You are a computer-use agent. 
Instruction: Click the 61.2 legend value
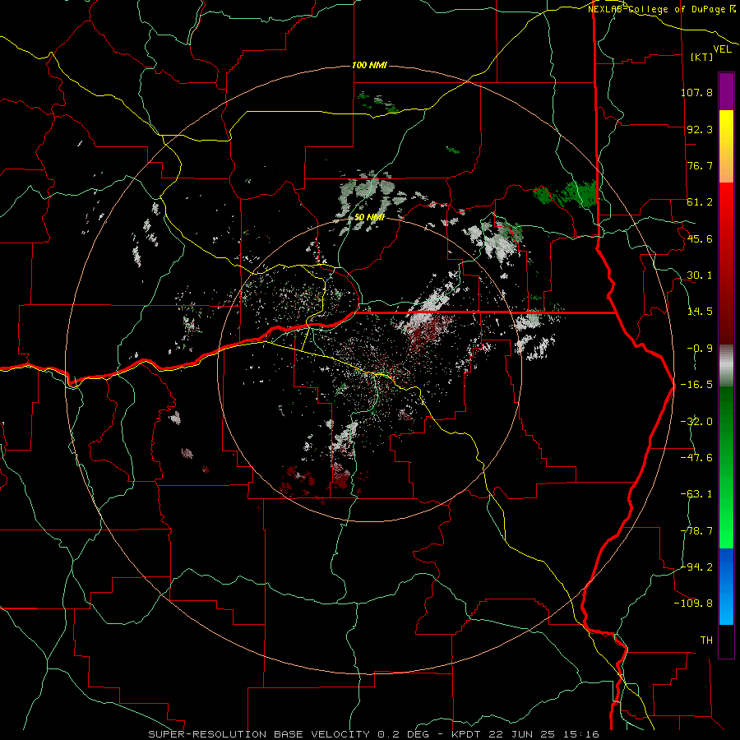[700, 202]
